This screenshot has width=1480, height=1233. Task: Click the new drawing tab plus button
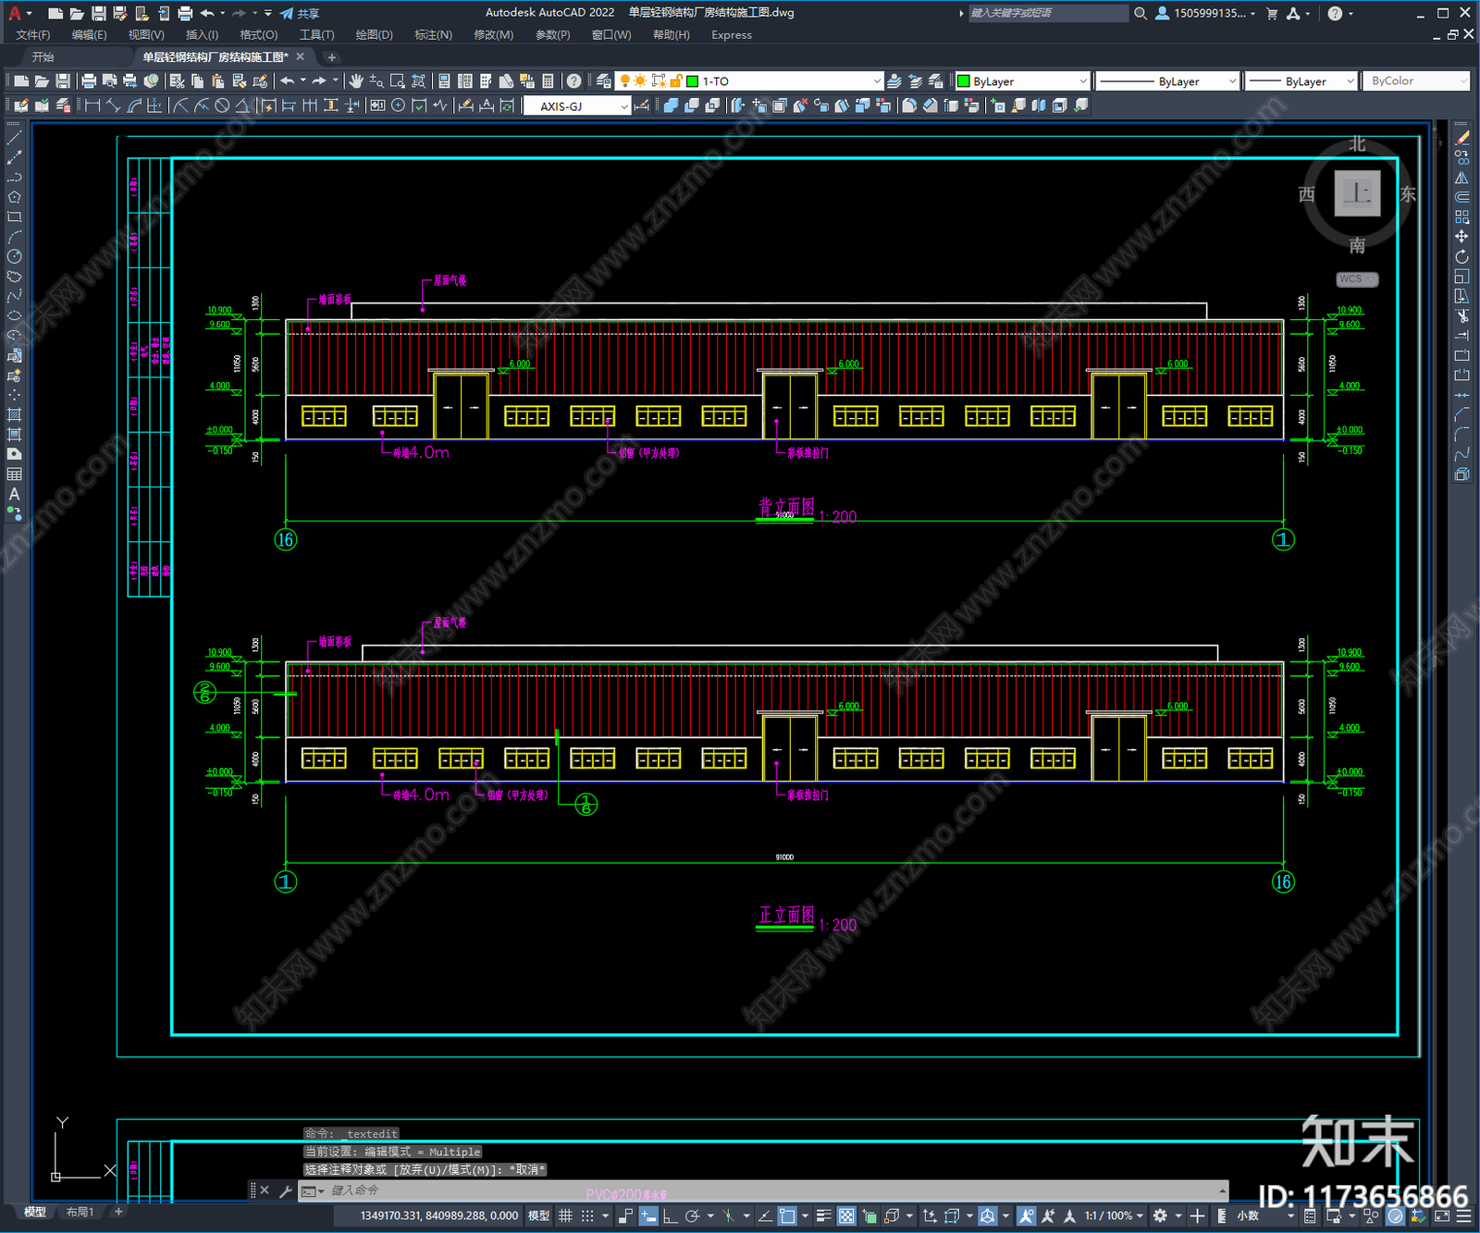click(331, 57)
